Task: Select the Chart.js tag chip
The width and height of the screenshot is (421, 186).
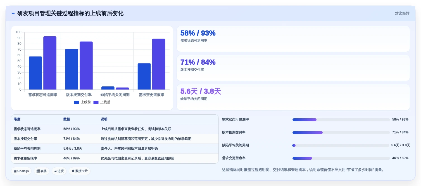Action: (21, 171)
